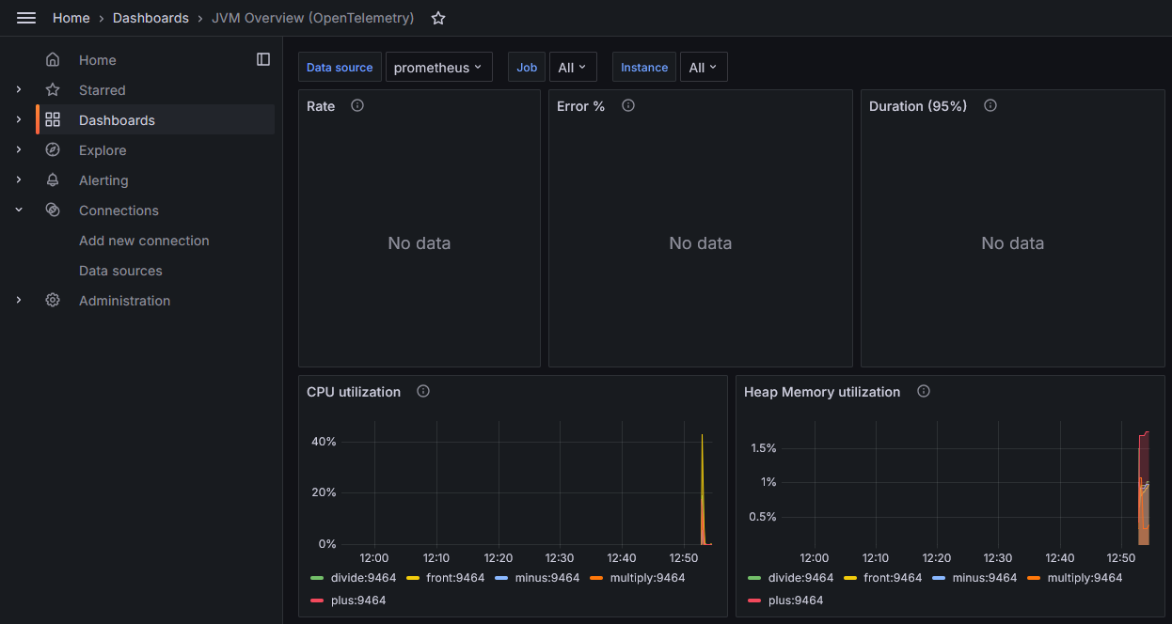Click JVM Overview (OpenTelemetry) breadcrumb
Viewport: 1172px width, 624px height.
pyautogui.click(x=312, y=18)
